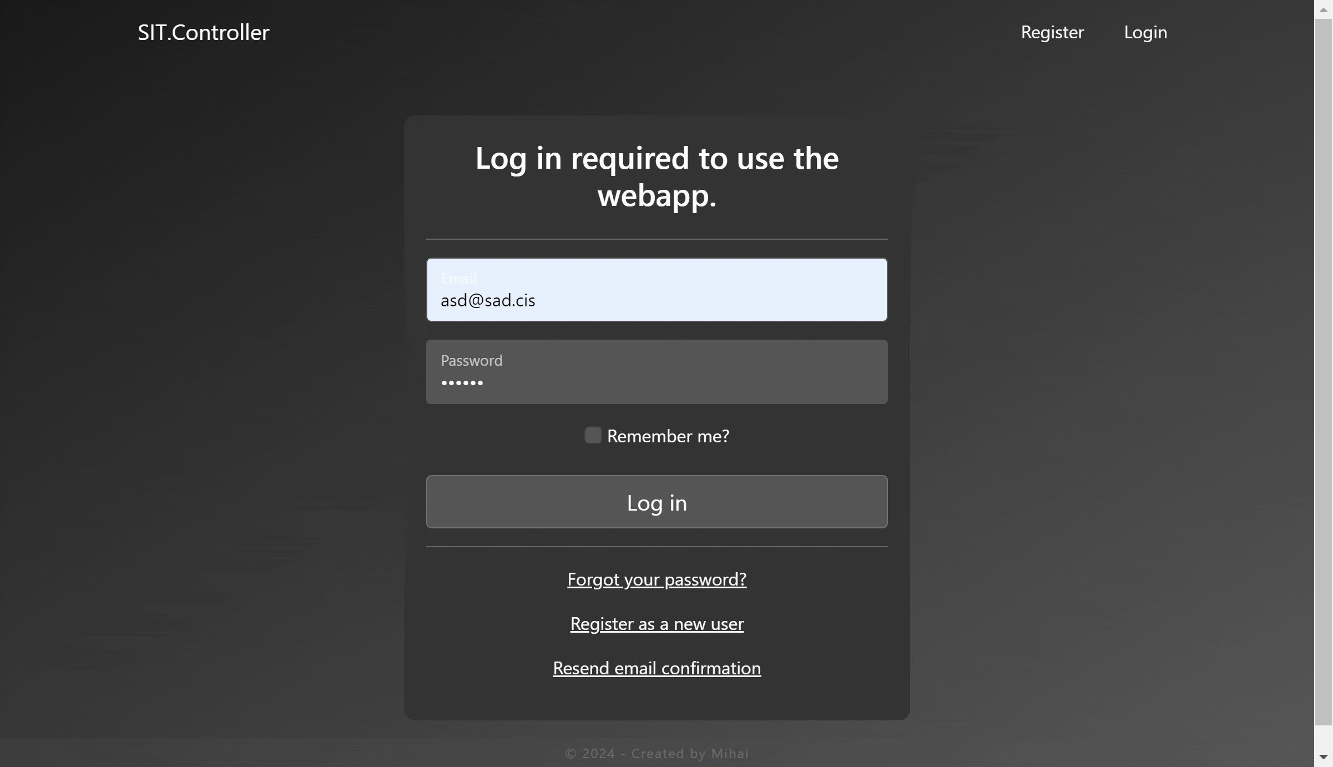This screenshot has height=767, width=1333.
Task: Click the vertical page scrollbar thumb
Action: pos(1324,372)
